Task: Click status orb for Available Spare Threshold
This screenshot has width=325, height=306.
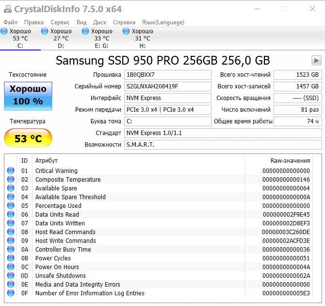Action: click(x=11, y=197)
